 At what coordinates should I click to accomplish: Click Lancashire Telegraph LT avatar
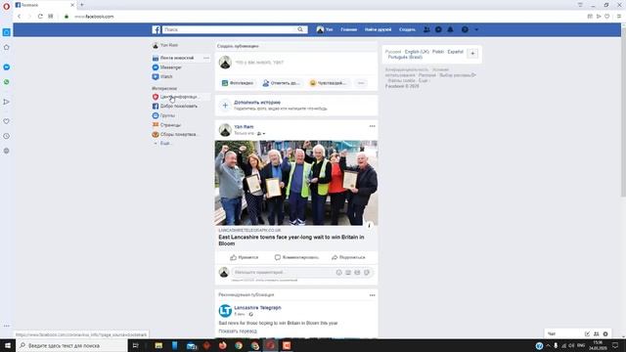coord(225,311)
